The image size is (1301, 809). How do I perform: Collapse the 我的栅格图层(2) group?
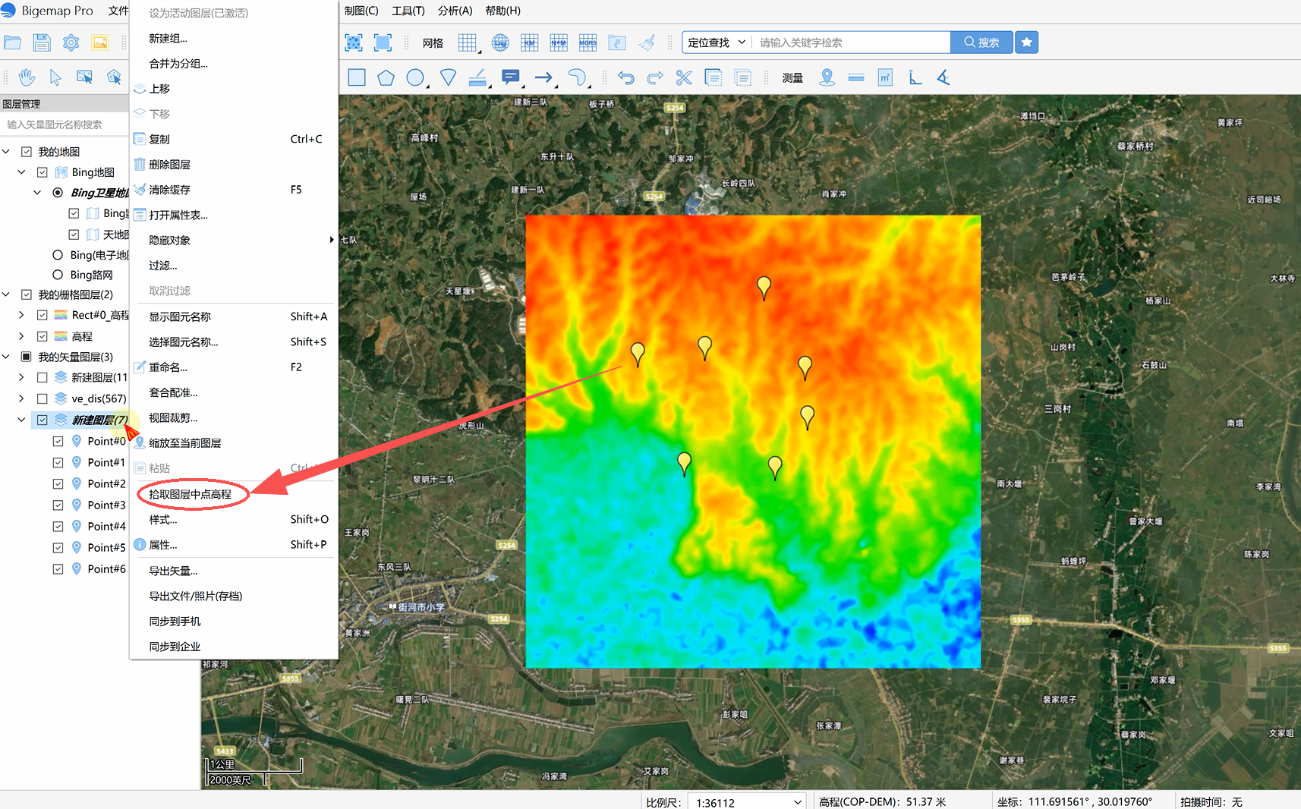coord(6,294)
